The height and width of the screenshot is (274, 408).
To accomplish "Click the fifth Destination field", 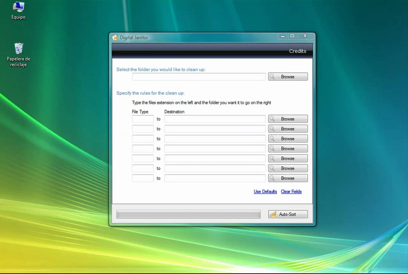I will [x=215, y=158].
